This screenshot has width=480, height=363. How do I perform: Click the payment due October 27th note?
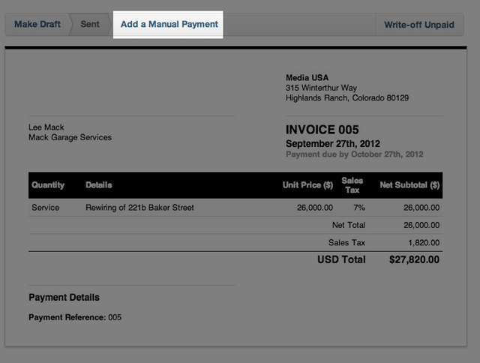tap(355, 154)
